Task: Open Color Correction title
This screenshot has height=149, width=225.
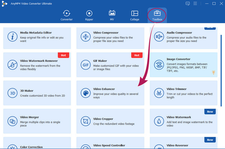Action: [x=31, y=147]
